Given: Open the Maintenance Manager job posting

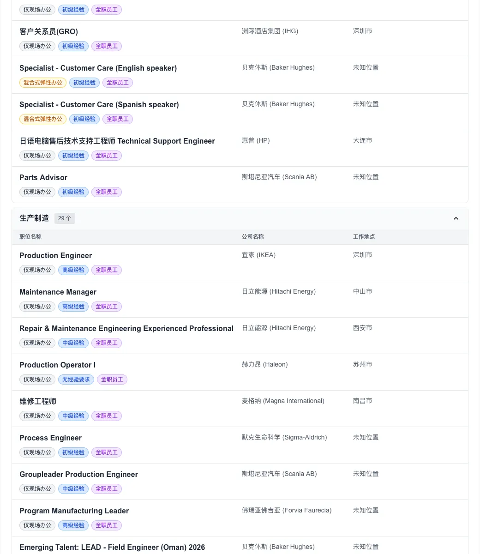Looking at the screenshot, I should click(58, 292).
